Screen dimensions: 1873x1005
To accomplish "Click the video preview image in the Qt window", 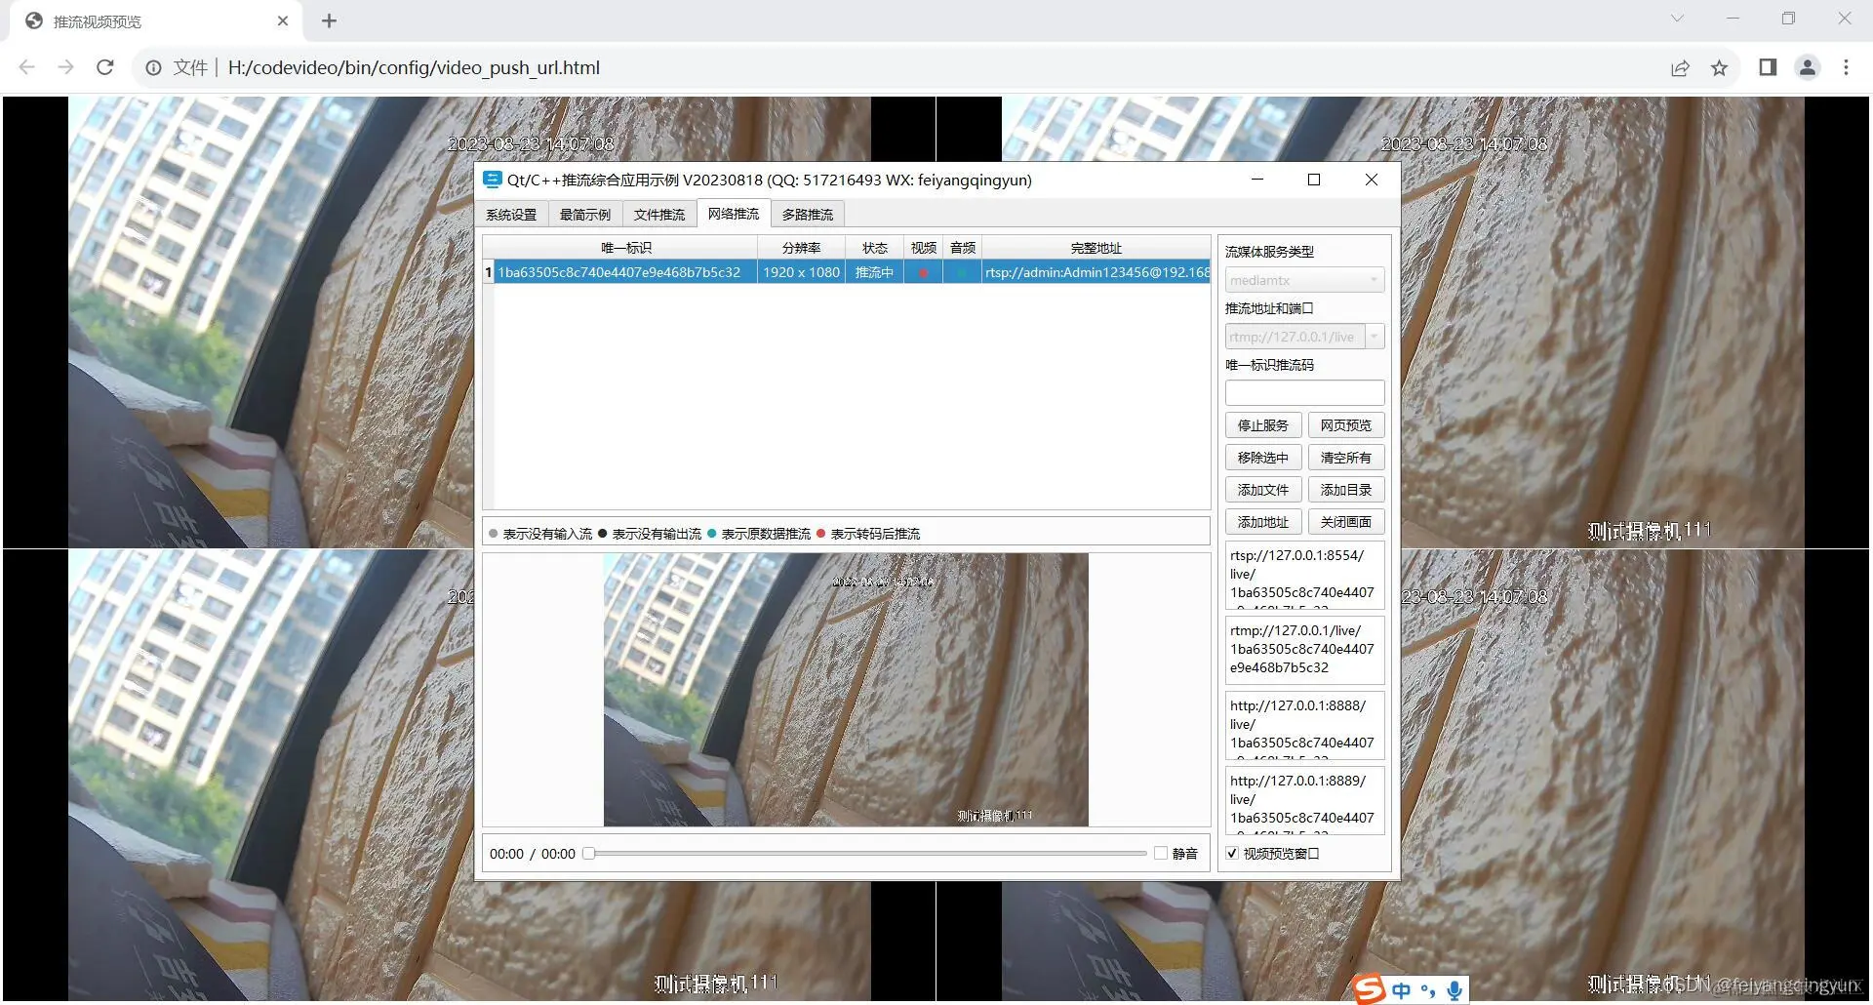I will point(846,690).
